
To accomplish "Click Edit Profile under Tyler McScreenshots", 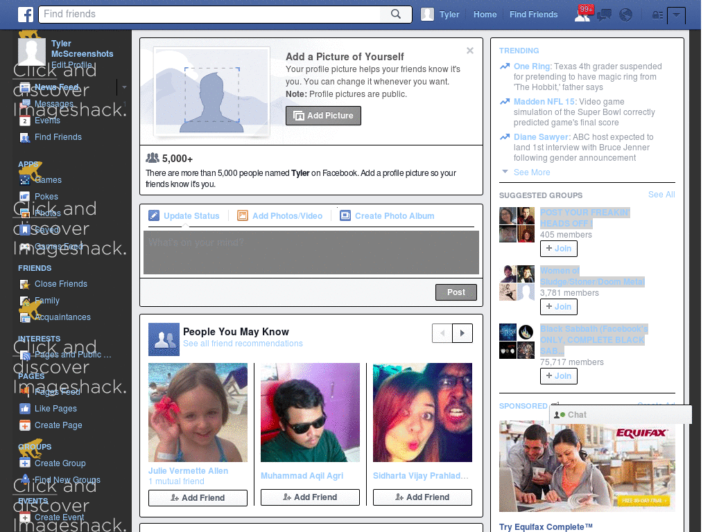I will (71, 64).
